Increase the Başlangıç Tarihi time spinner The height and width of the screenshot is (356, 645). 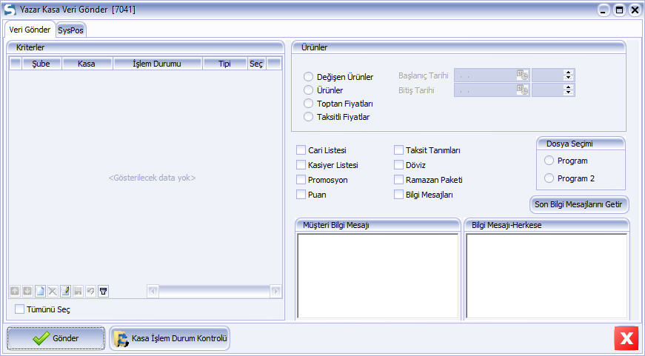point(569,73)
